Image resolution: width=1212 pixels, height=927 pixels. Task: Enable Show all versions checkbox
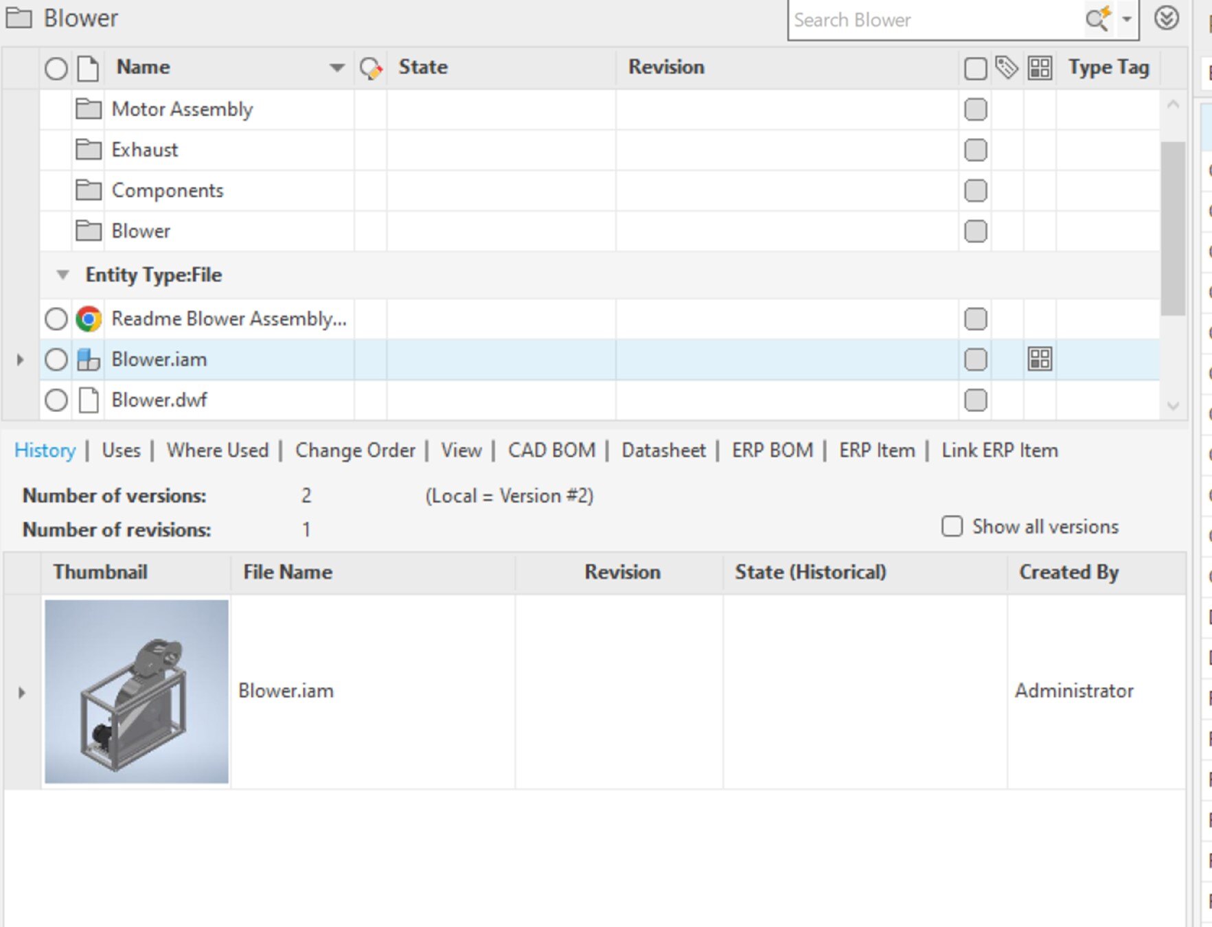point(952,527)
